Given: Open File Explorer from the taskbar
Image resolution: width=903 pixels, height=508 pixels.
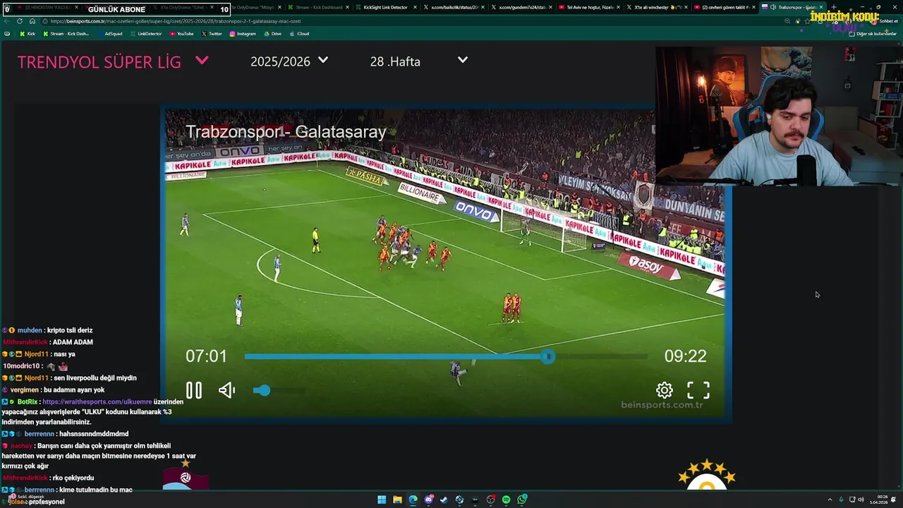Looking at the screenshot, I should [x=397, y=500].
